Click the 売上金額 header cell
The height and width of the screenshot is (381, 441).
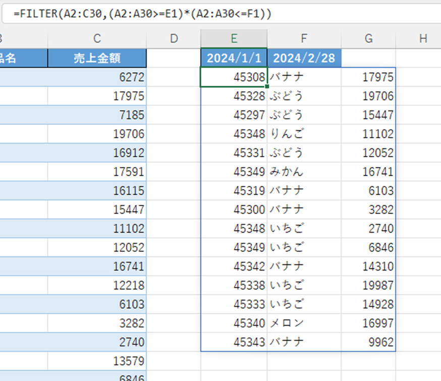[97, 58]
